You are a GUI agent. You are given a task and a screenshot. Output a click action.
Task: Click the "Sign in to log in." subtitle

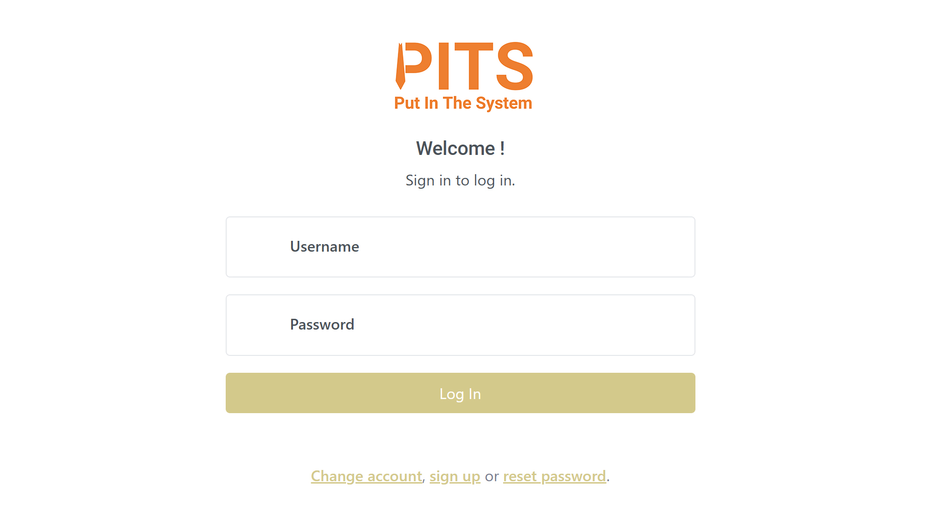click(460, 180)
